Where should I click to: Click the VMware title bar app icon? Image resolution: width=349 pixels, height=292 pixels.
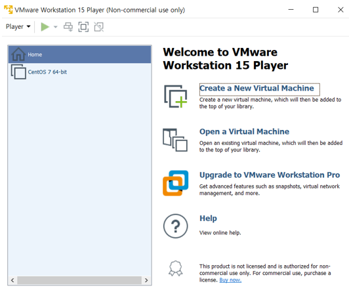pos(9,10)
